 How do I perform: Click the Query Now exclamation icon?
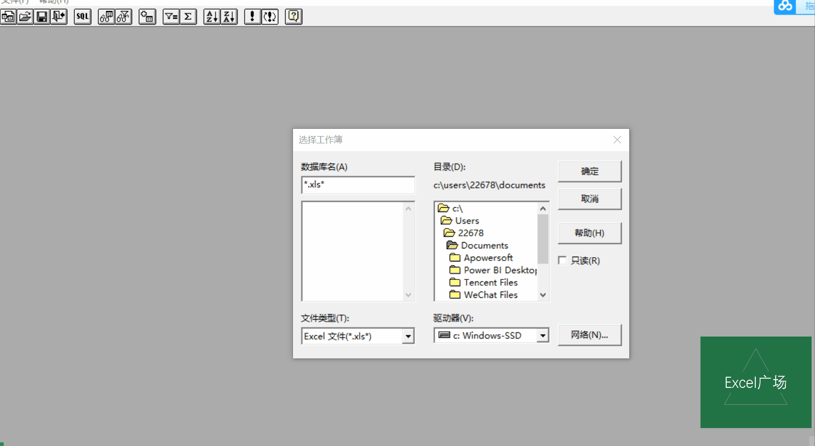point(252,17)
